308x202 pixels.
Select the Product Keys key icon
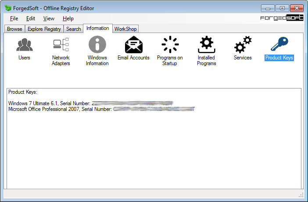tap(279, 44)
